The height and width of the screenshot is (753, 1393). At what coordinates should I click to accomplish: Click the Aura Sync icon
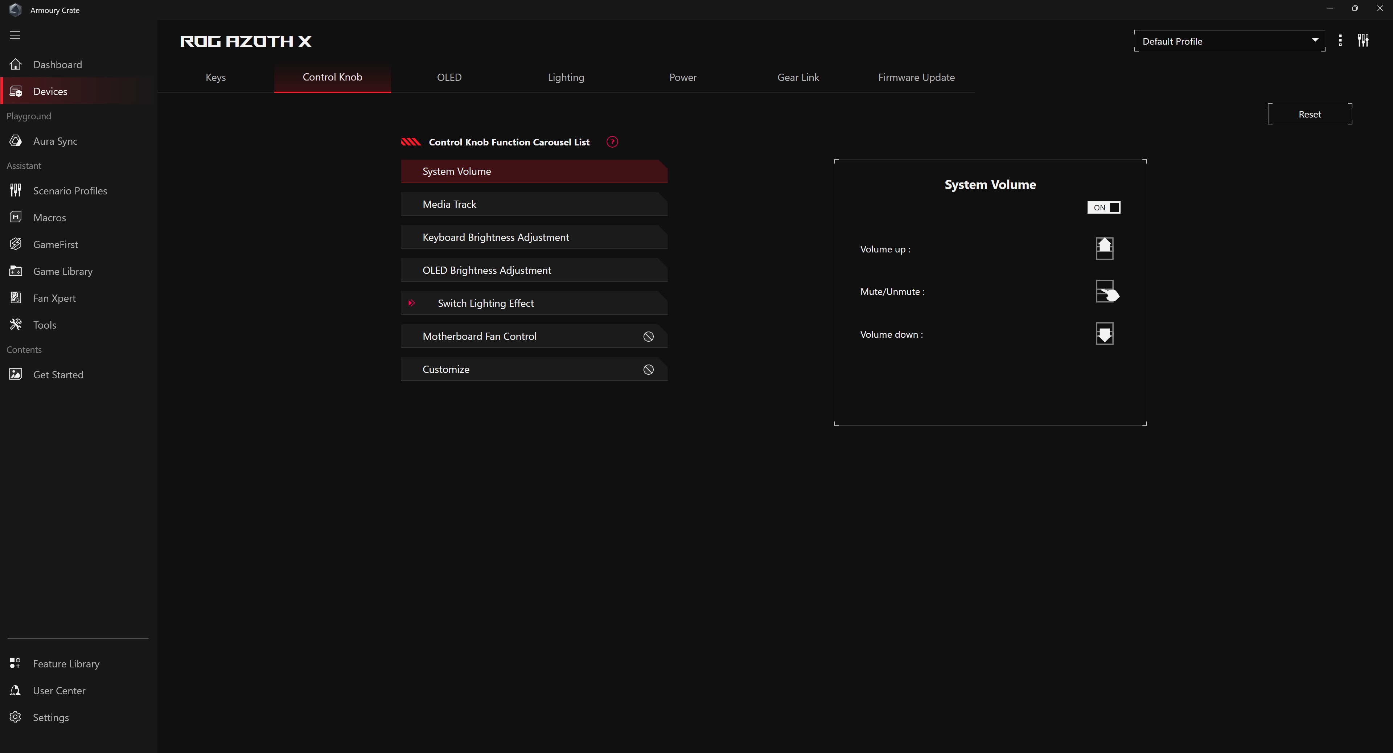coord(15,141)
